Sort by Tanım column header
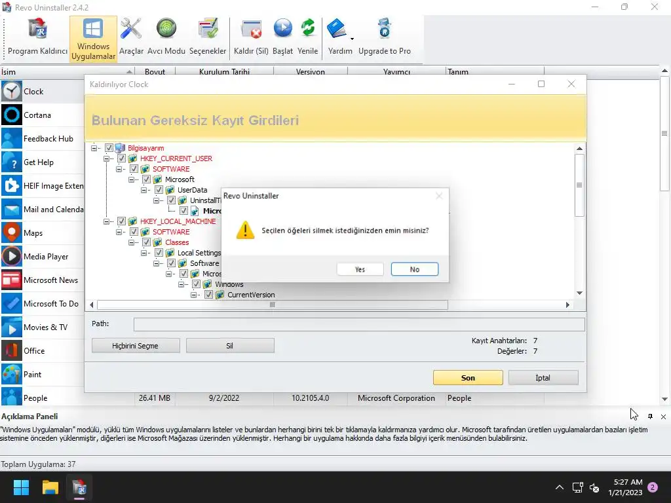Screen dimensions: 671x503 [495, 71]
